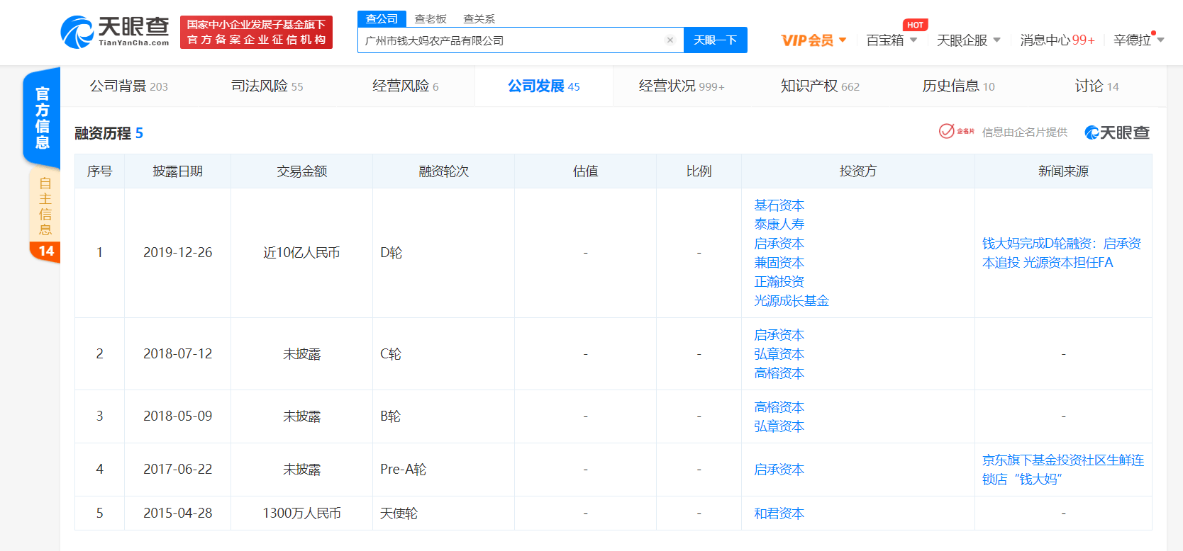Open investor link 泰康人寿
This screenshot has width=1183, height=551.
(x=779, y=225)
